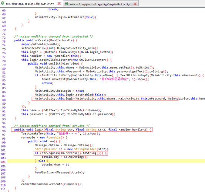Click 'mainActivity.login.setEnabled(true);' on line 67

tap(65, 17)
